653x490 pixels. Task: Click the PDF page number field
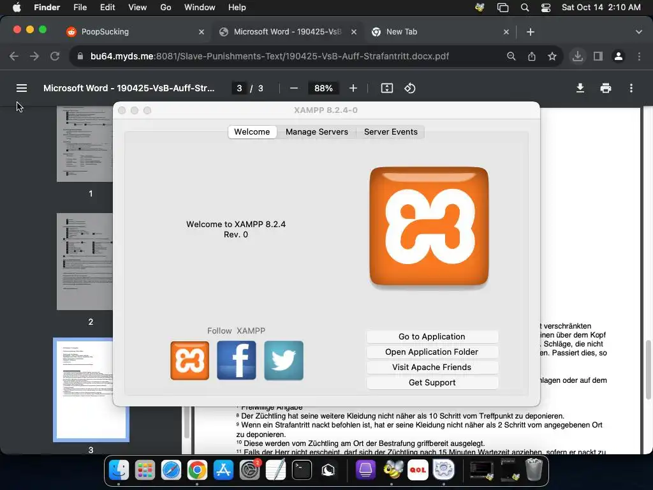pos(239,88)
